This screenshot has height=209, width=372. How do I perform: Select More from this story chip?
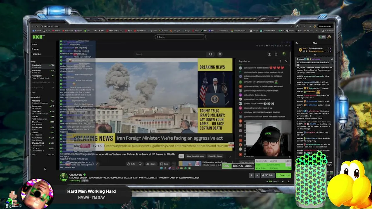click(x=195, y=156)
